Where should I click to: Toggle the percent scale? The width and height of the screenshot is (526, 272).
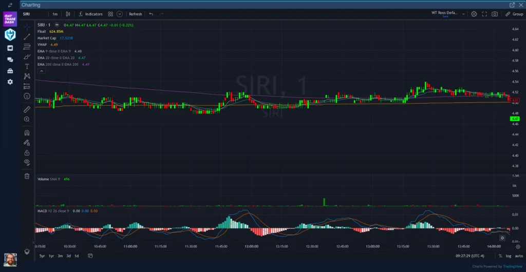pos(500,256)
